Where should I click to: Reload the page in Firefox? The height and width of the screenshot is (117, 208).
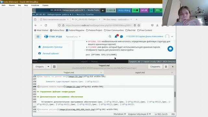(x=46, y=25)
